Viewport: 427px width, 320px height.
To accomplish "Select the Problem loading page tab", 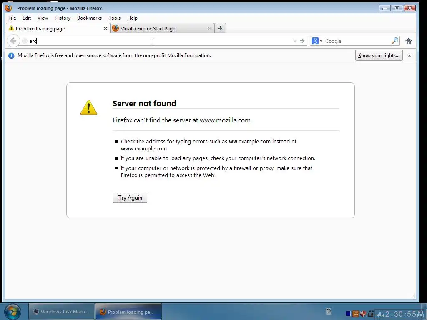I will point(58,28).
